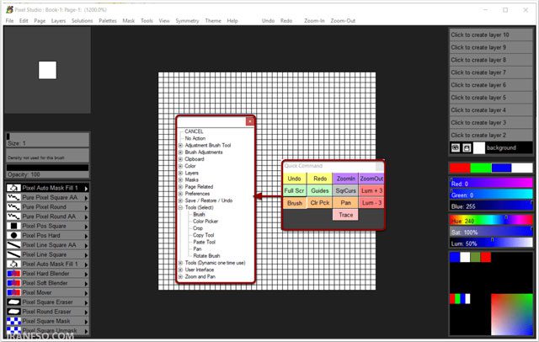Viewport: 539px width, 342px height.
Task: Click Zoom-In in the menu bar
Action: (x=314, y=20)
